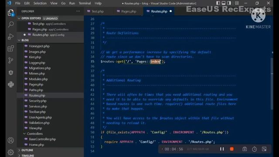The width and height of the screenshot is (279, 157).
Task: Collapse the Controllers folder
Action: 24,134
